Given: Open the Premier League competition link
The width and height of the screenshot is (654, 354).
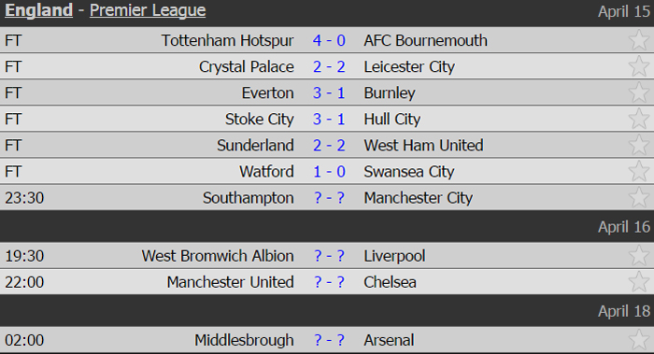Looking at the screenshot, I should 148,10.
